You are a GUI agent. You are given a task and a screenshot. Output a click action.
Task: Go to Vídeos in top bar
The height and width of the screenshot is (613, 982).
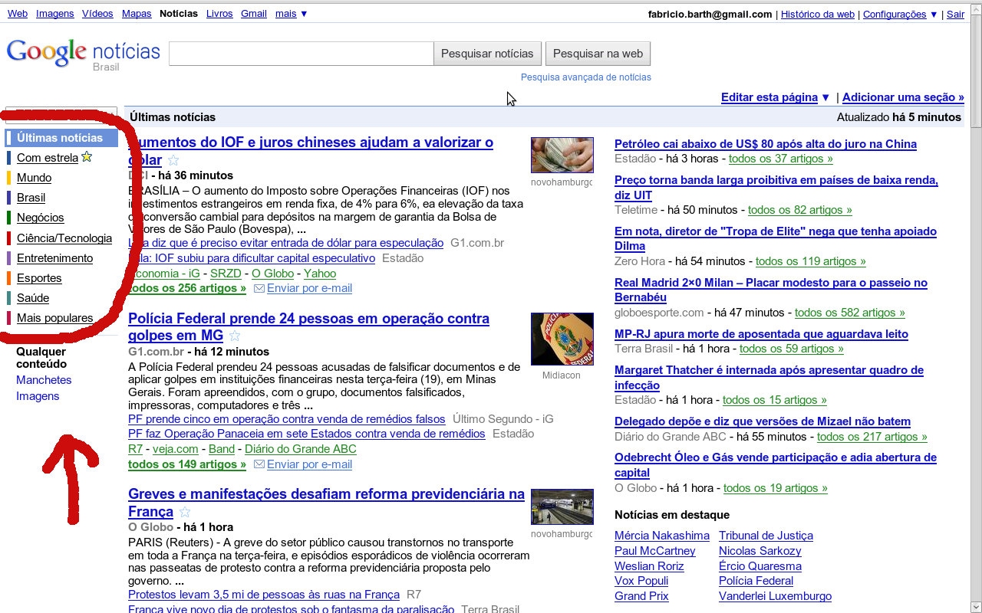click(x=97, y=14)
